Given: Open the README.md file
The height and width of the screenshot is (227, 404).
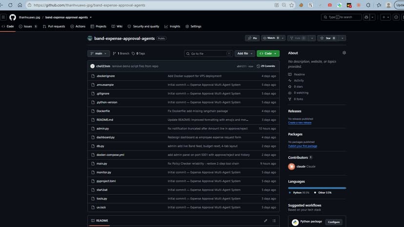Looking at the screenshot, I should click(x=104, y=120).
